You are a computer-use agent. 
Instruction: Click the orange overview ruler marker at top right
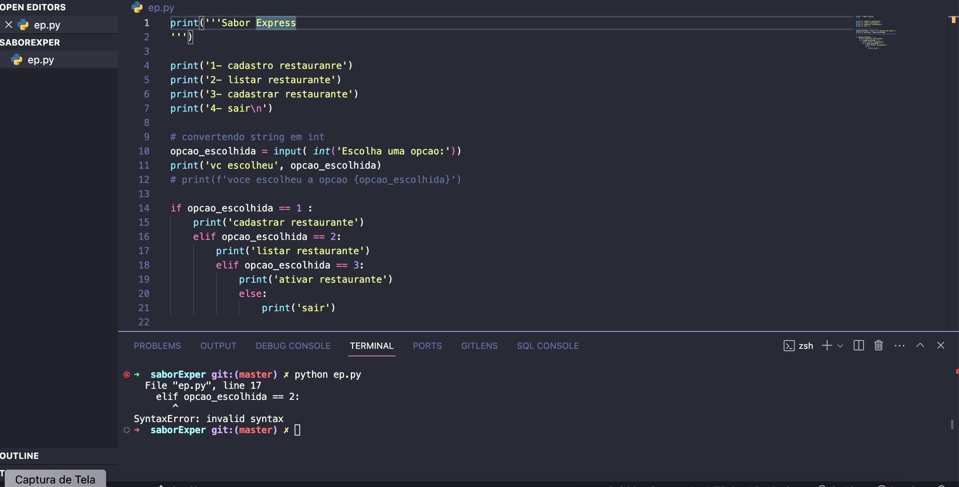click(953, 20)
